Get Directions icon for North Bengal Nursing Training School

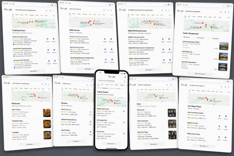[112, 60]
